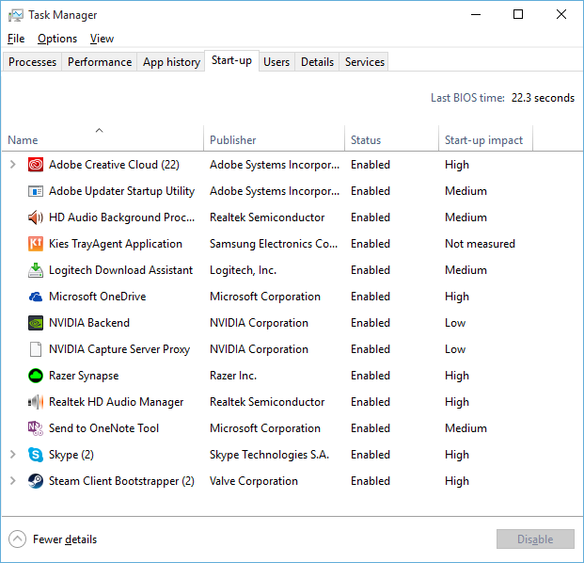Viewport: 584px width, 563px height.
Task: Click the HD Audio Background speaker icon
Action: tap(36, 217)
